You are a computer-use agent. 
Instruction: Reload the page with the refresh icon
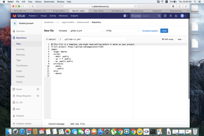click(135, 6)
